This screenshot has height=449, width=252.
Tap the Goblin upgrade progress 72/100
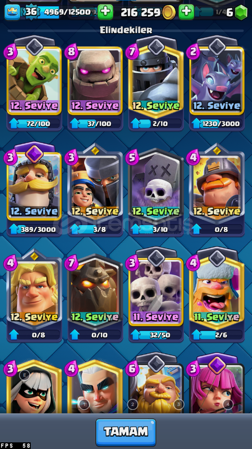click(x=34, y=123)
